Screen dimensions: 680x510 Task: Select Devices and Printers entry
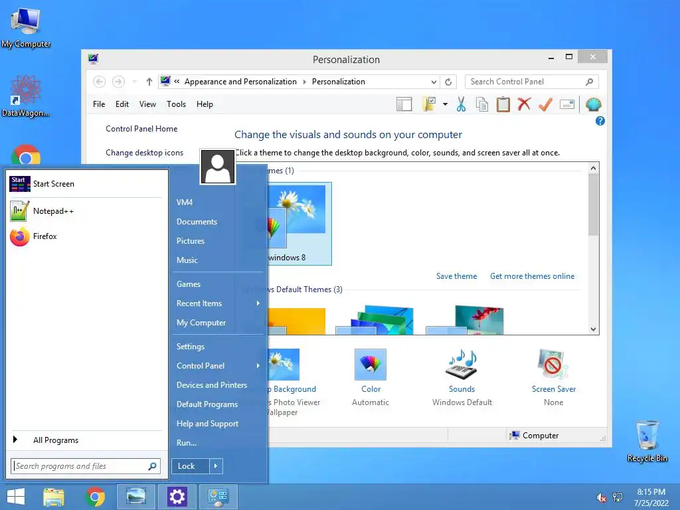[x=212, y=385]
